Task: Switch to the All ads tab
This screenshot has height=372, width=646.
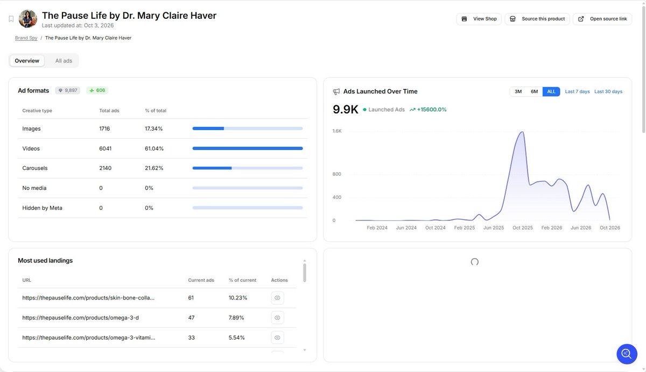Action: [64, 61]
